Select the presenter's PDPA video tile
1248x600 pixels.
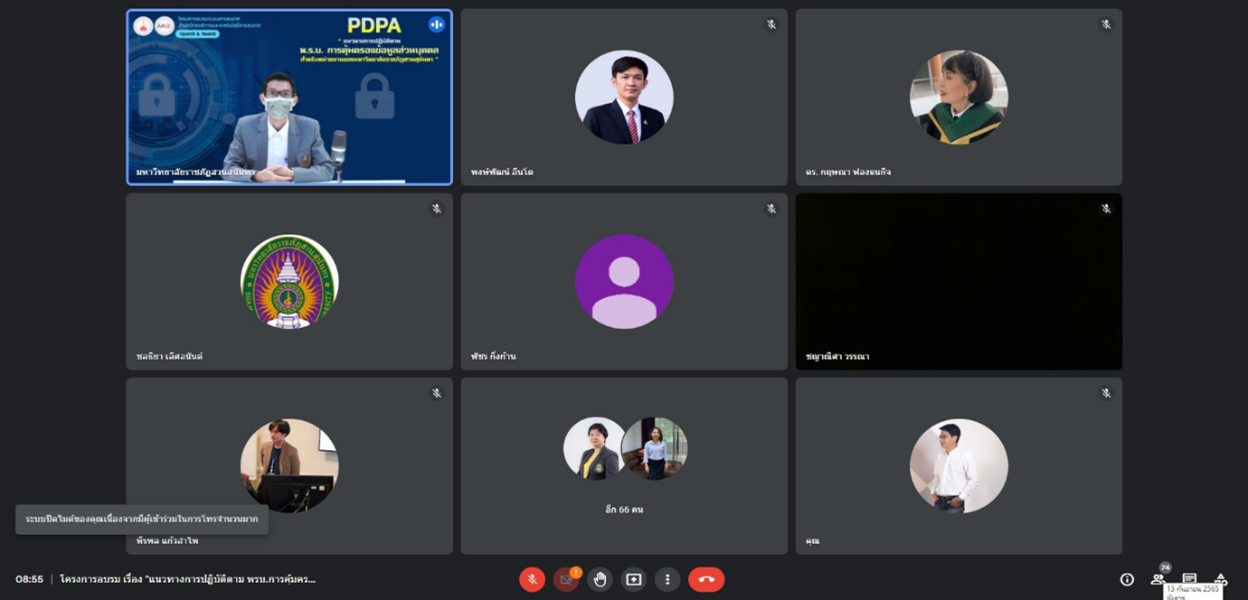click(289, 98)
